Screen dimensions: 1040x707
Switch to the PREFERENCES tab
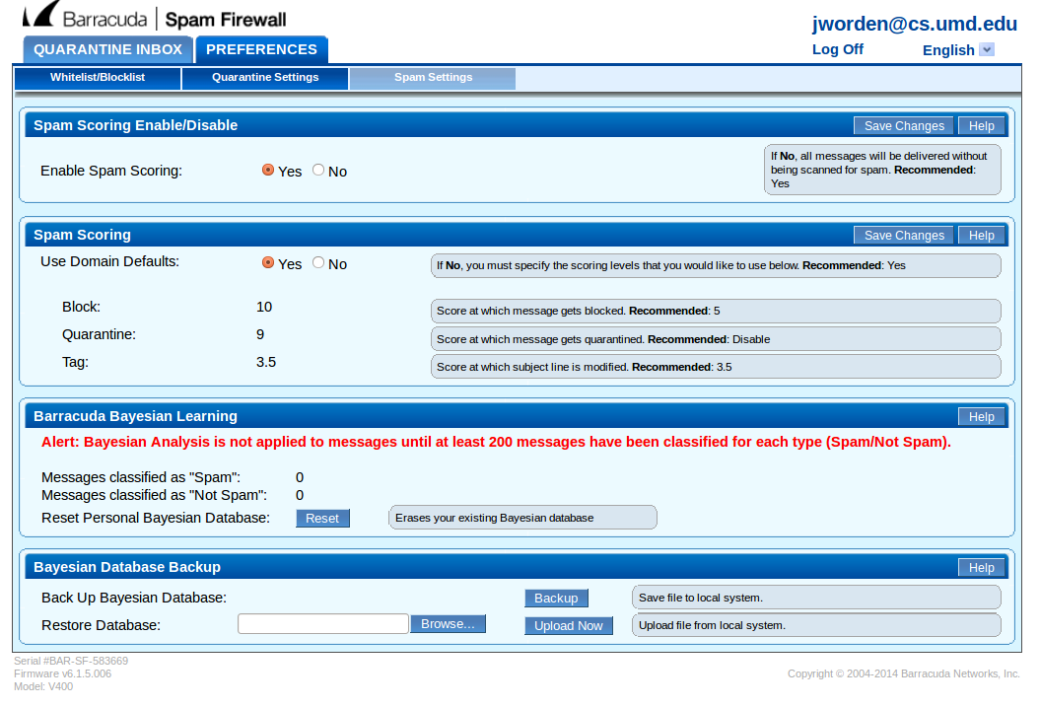click(x=261, y=49)
